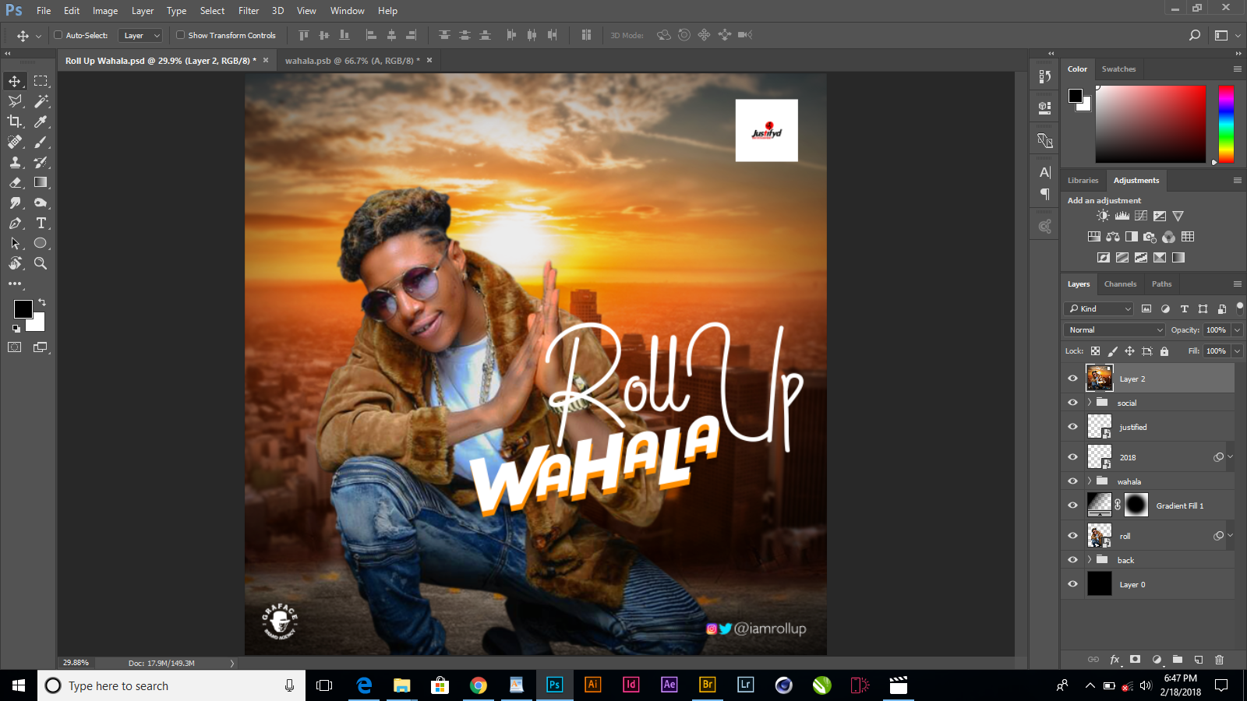
Task: Select the Hand tool
Action: 15,263
